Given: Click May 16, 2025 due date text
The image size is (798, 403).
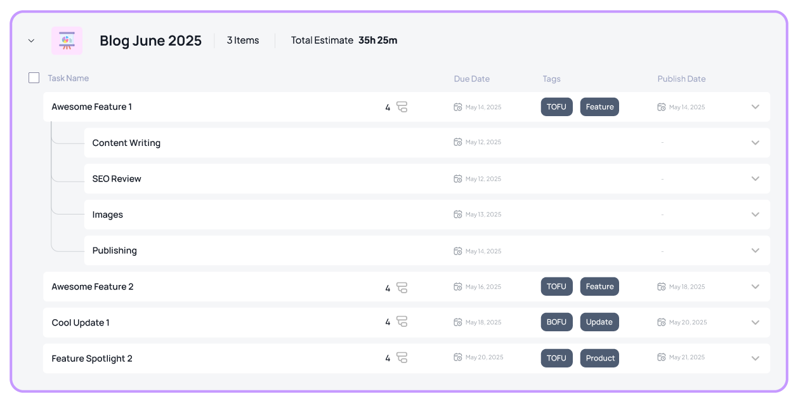Looking at the screenshot, I should click(483, 287).
